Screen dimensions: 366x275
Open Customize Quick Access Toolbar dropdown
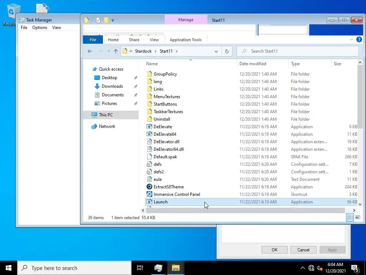click(113, 20)
